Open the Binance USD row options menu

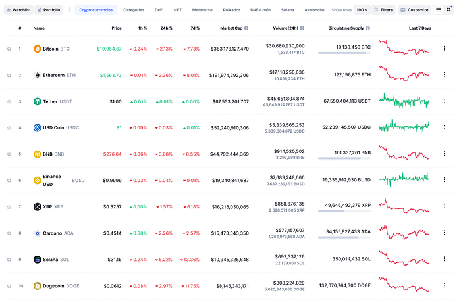445,180
